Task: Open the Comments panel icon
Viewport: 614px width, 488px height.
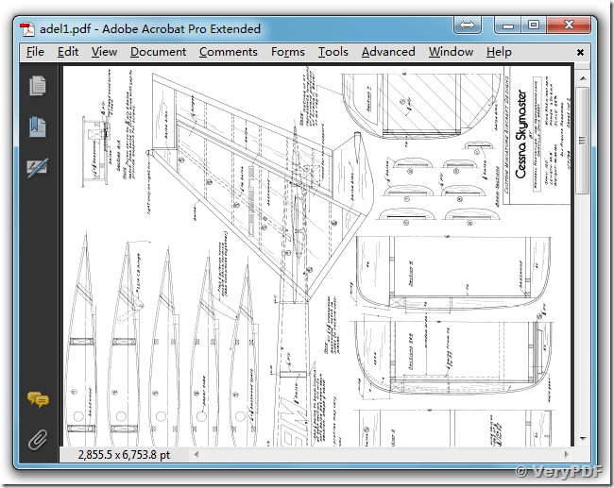Action: pos(38,400)
